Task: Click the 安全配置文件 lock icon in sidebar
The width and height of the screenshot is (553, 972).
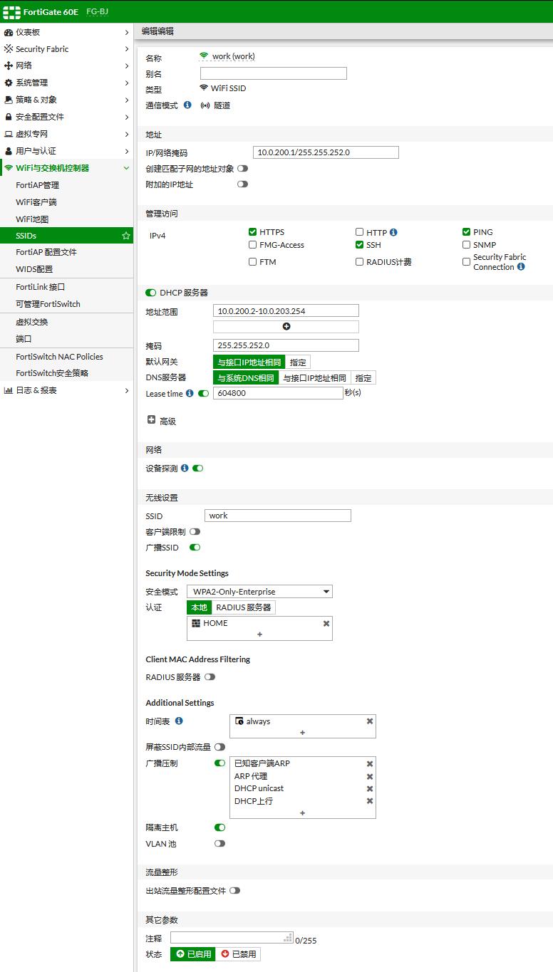Action: 9,117
